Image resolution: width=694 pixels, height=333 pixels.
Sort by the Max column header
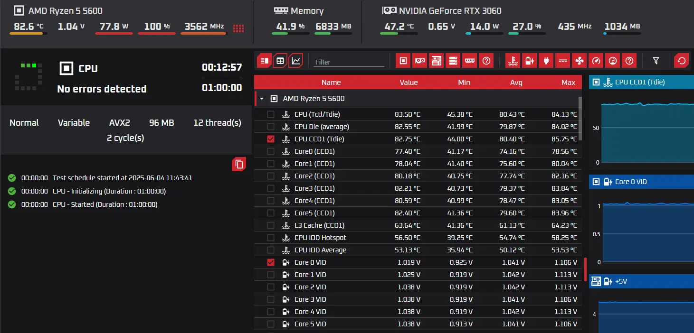[568, 82]
